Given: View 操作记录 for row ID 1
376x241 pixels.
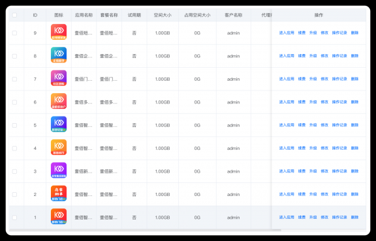Looking at the screenshot, I should point(339,218).
